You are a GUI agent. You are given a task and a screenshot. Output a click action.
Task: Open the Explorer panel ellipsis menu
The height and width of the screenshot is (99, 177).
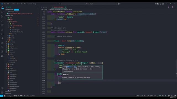[38, 7]
